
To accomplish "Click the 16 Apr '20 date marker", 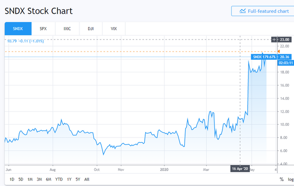I will (x=240, y=169).
